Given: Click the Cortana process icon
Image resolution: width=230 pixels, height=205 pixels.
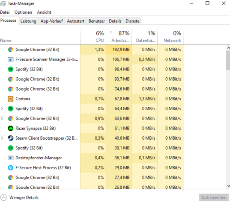Looking at the screenshot, I should click(x=10, y=99).
